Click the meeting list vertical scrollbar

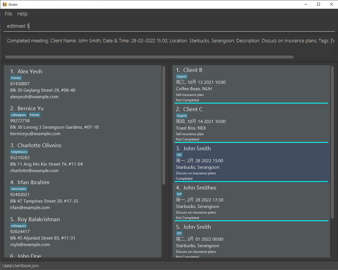point(332,142)
